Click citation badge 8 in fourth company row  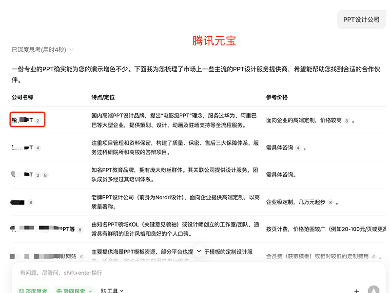[x=31, y=202]
